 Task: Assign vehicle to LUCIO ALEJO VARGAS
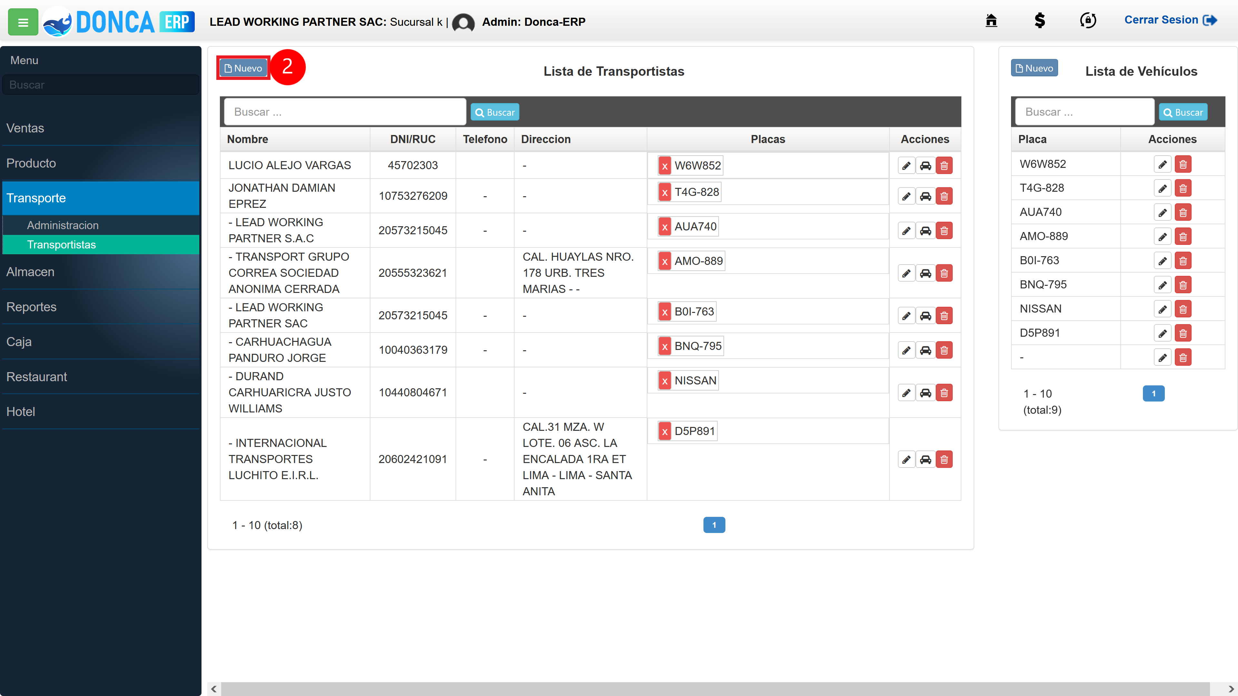point(926,166)
